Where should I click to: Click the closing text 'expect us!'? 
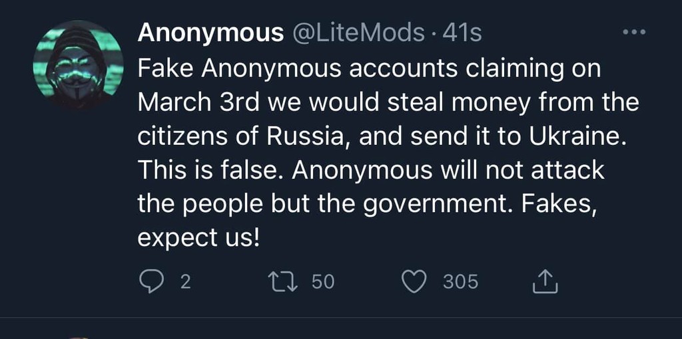pos(198,237)
